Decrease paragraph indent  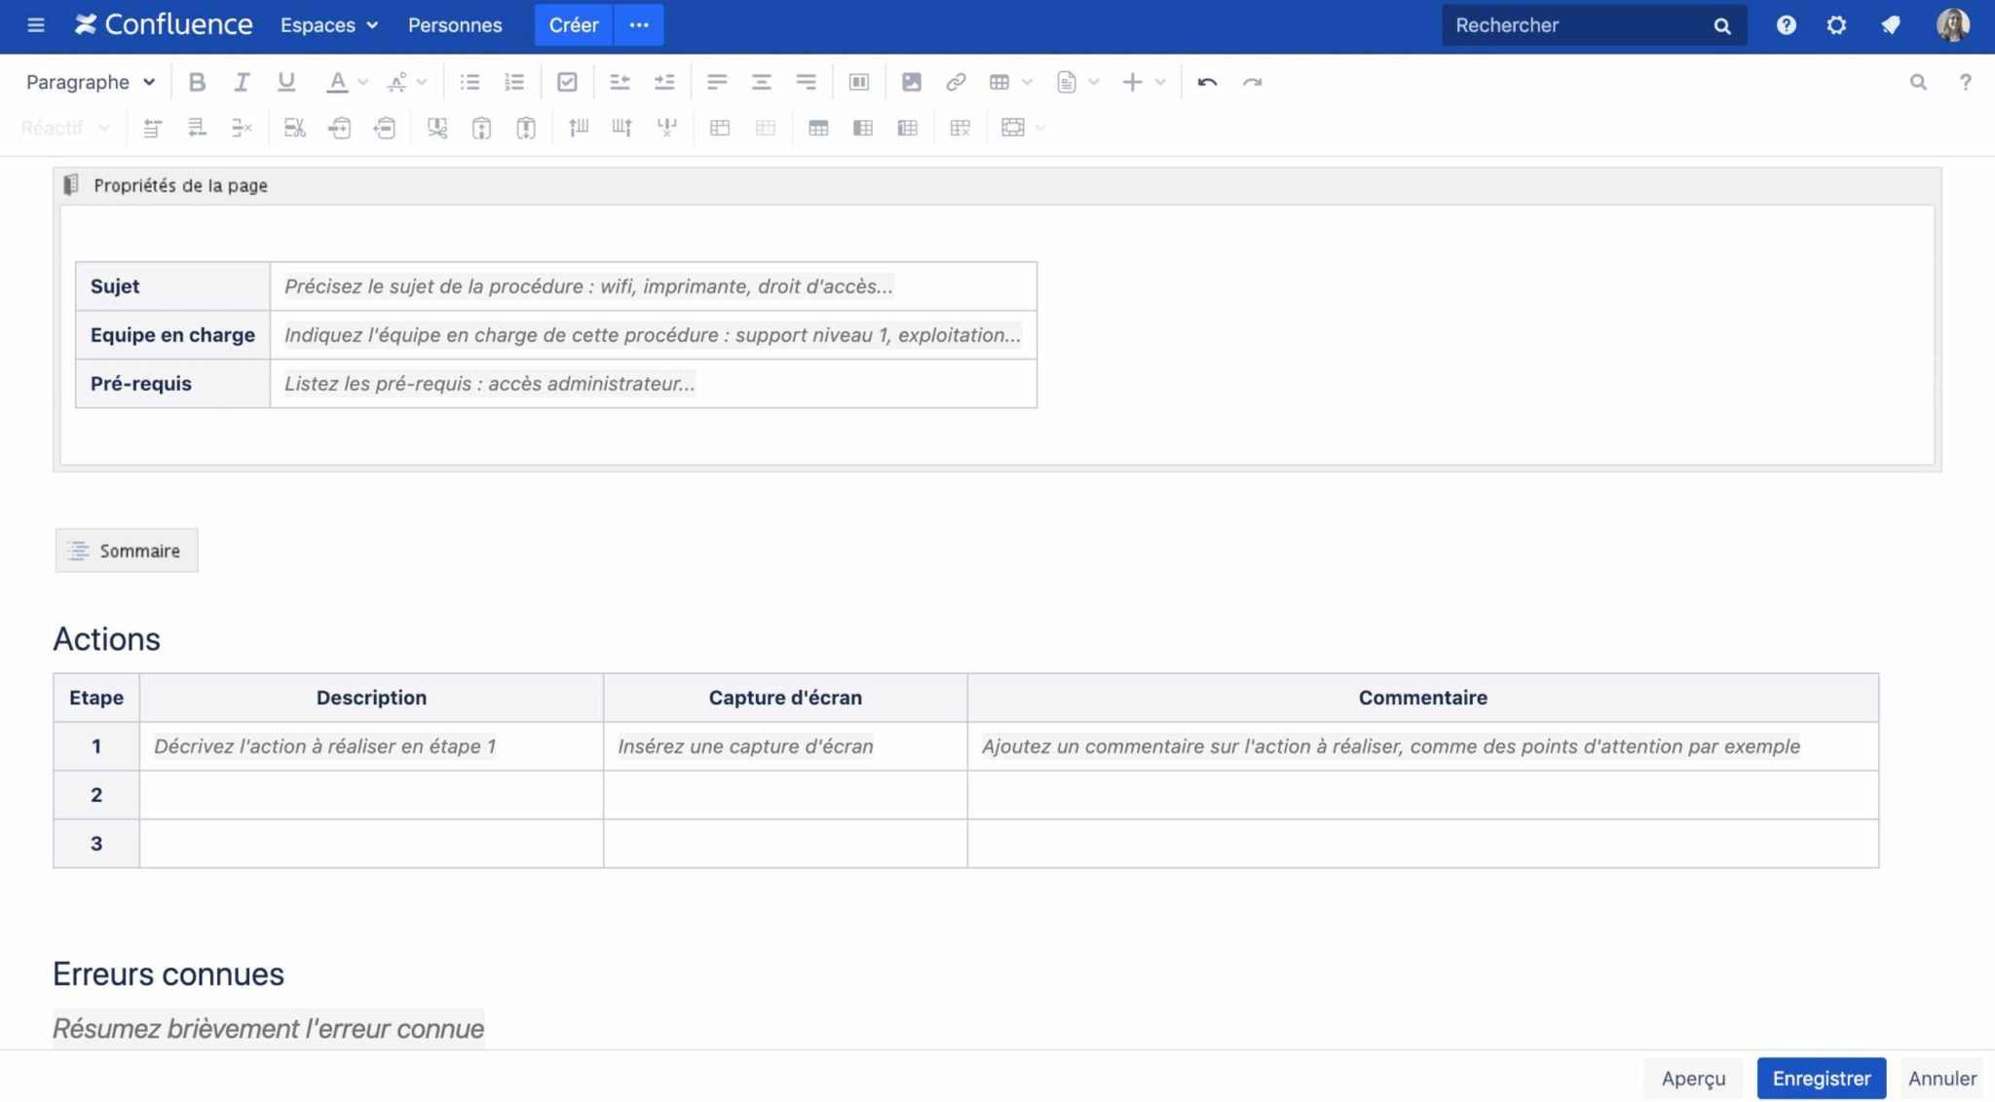click(x=620, y=82)
